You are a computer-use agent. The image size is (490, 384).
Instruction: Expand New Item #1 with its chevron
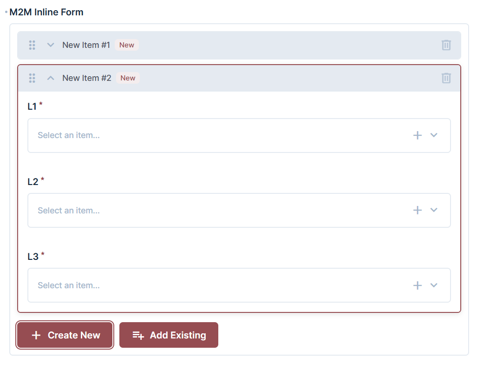pyautogui.click(x=50, y=45)
